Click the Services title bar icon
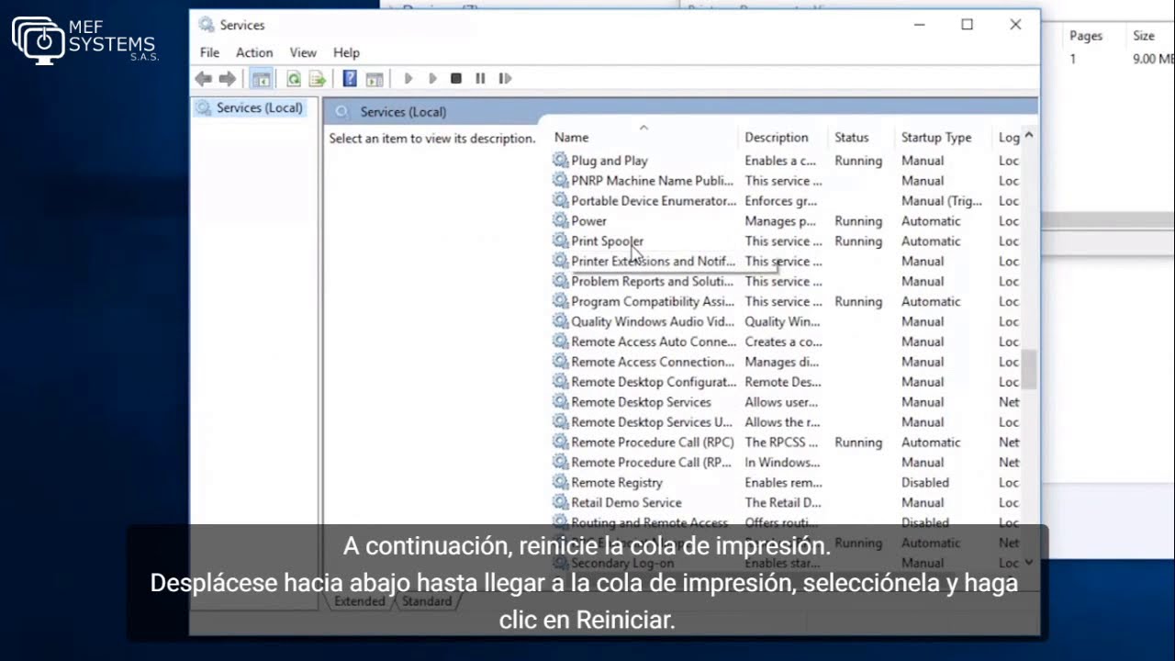 [x=207, y=25]
